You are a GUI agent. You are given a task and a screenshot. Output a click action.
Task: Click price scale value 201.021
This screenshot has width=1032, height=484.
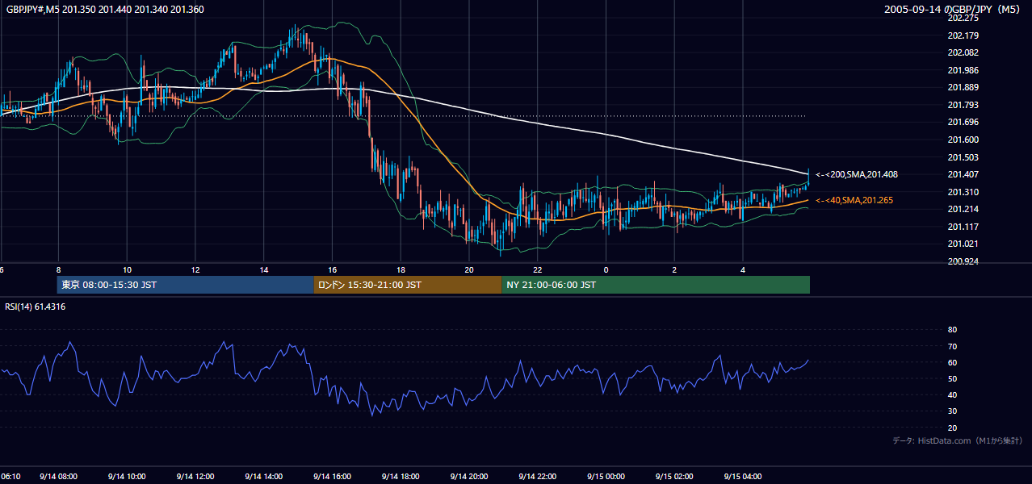coord(963,244)
